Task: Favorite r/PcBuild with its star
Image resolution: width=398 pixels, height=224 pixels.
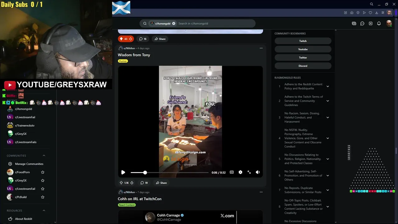Action: [43, 197]
